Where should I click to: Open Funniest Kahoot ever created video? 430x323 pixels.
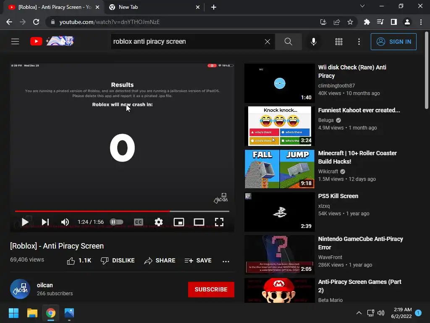(359, 110)
